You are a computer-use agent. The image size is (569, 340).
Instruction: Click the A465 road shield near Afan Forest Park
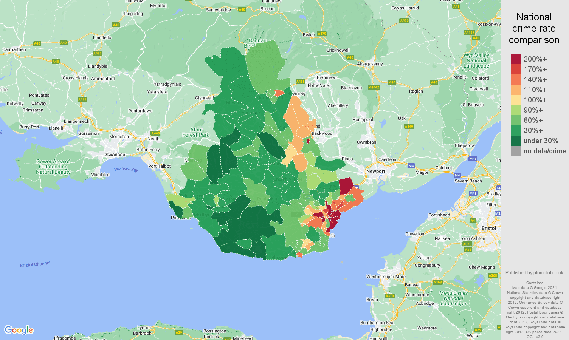155,133
